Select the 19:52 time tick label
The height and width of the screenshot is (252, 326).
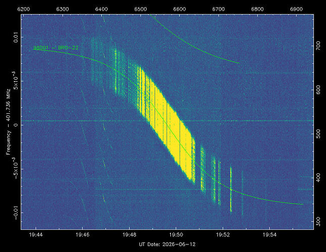pyautogui.click(x=223, y=235)
